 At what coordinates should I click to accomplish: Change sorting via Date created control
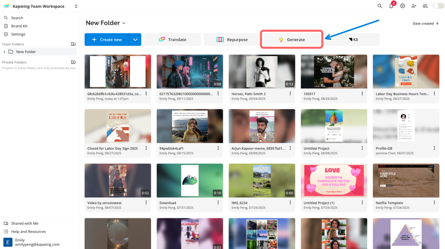point(426,23)
